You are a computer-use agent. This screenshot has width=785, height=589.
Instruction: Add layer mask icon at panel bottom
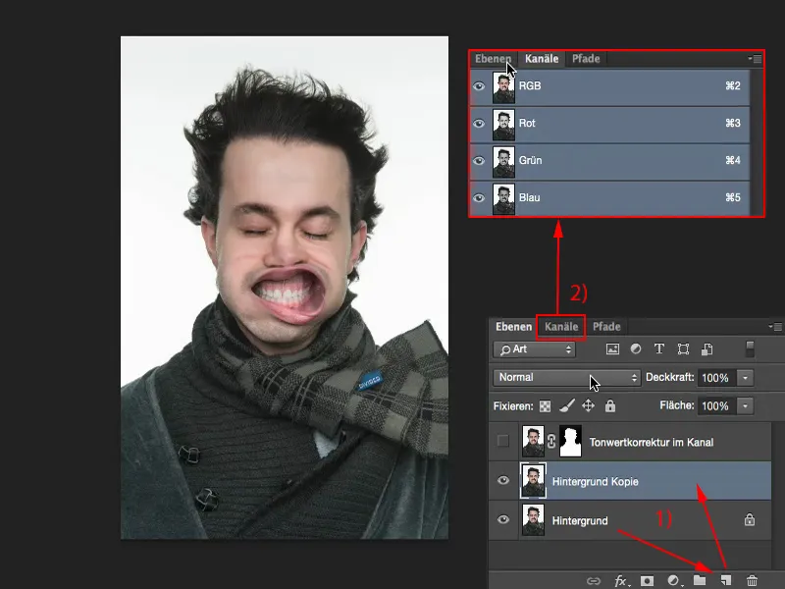coord(647,581)
